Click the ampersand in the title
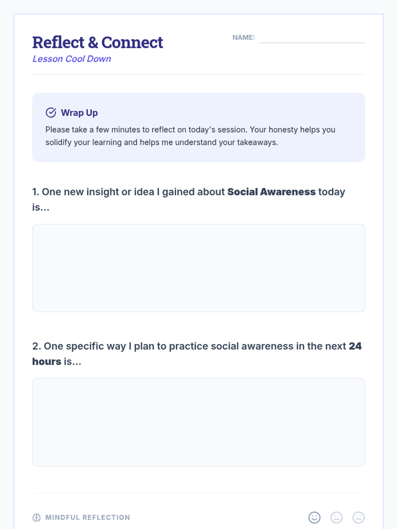397x529 pixels. point(93,43)
